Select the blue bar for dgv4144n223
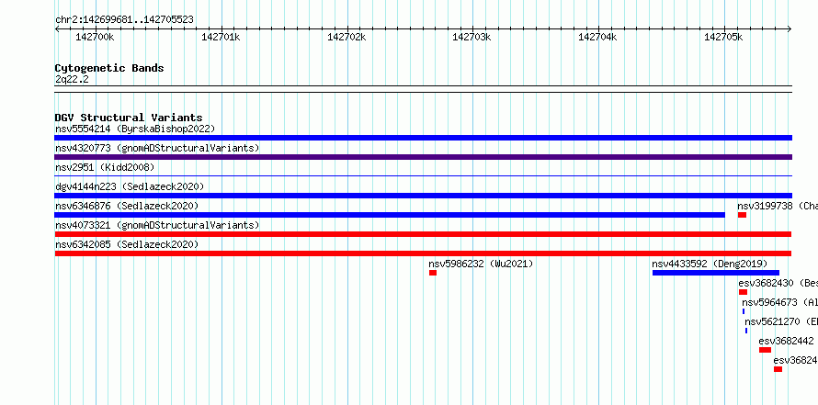Image resolution: width=818 pixels, height=405 pixels. [x=423, y=196]
